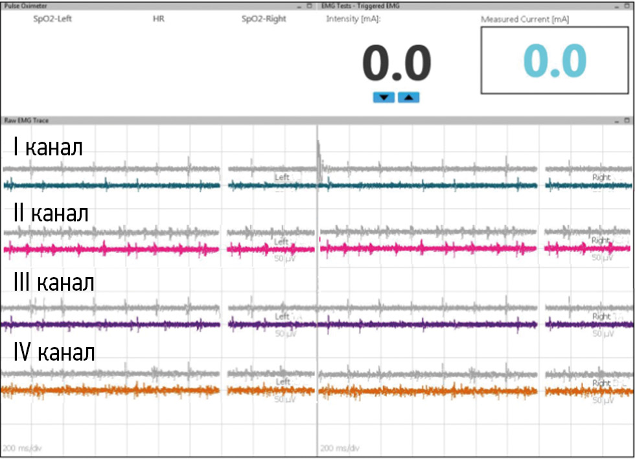Decrease stimulation intensity with the down arrow
This screenshot has height=459, width=635.
click(x=384, y=98)
